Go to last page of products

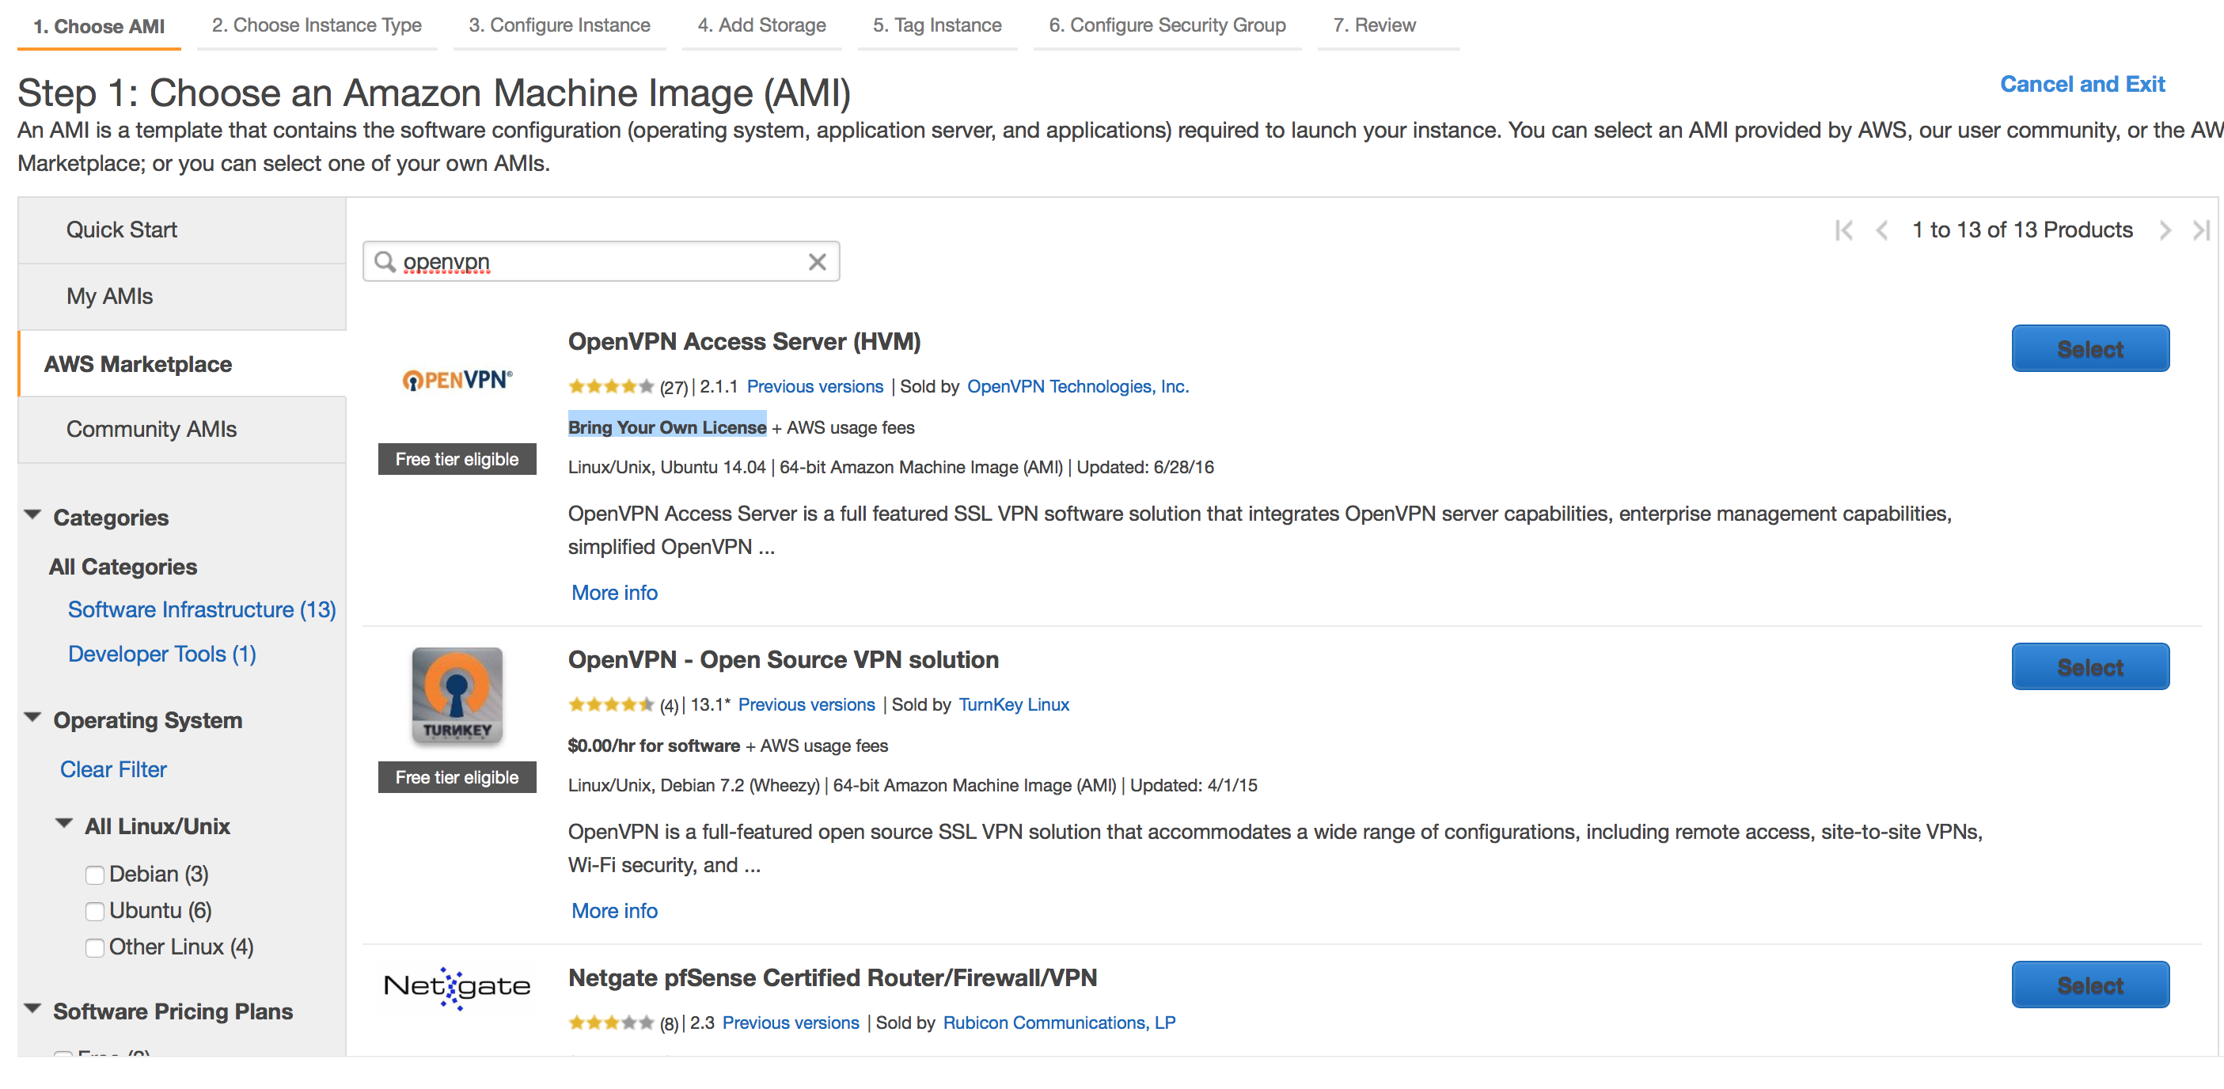2201,230
